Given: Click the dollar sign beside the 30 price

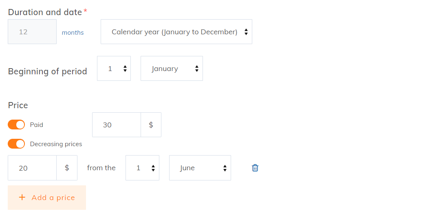Looking at the screenshot, I should pyautogui.click(x=151, y=125).
